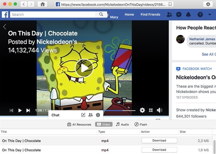Image resolution: width=216 pixels, height=154 pixels.
Task: Open video quality settings gear
Action: 142,110
